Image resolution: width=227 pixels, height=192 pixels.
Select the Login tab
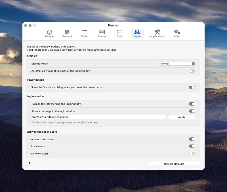(x=137, y=34)
